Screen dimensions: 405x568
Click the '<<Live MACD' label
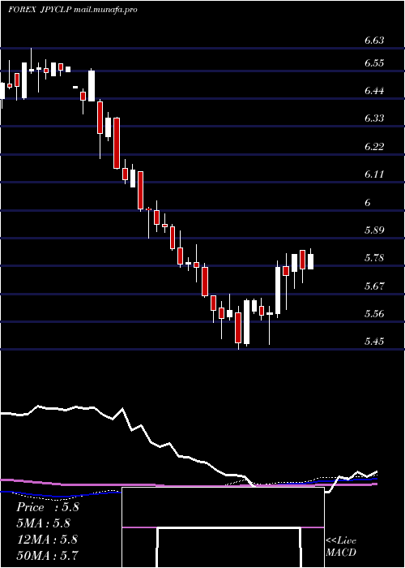click(341, 547)
